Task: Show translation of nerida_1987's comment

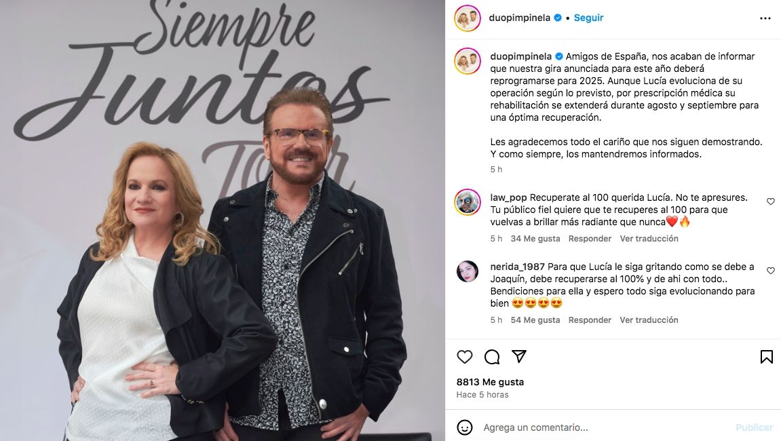Action: 649,320
